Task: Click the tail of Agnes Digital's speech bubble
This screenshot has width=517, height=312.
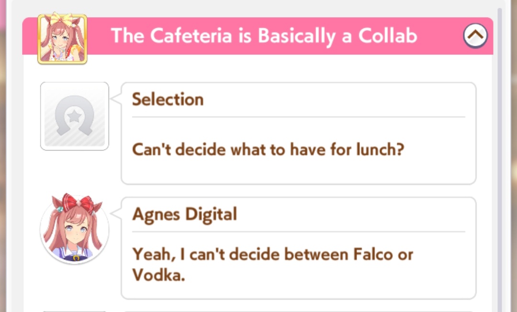Action: pyautogui.click(x=115, y=213)
